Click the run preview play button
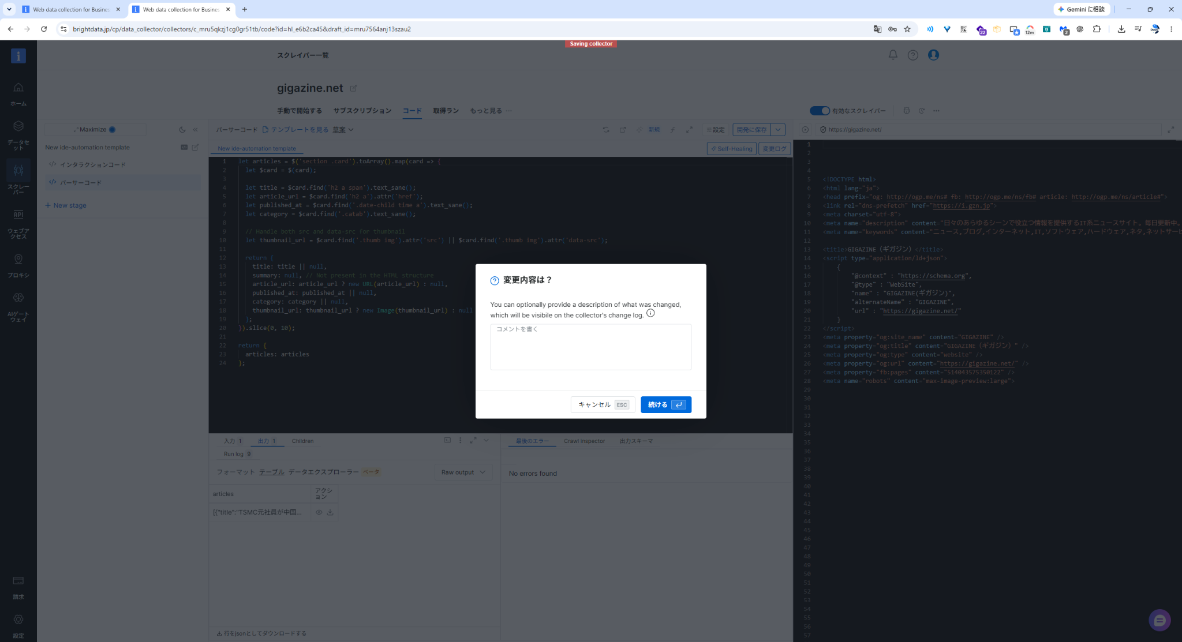Image resolution: width=1182 pixels, height=642 pixels. tap(805, 130)
